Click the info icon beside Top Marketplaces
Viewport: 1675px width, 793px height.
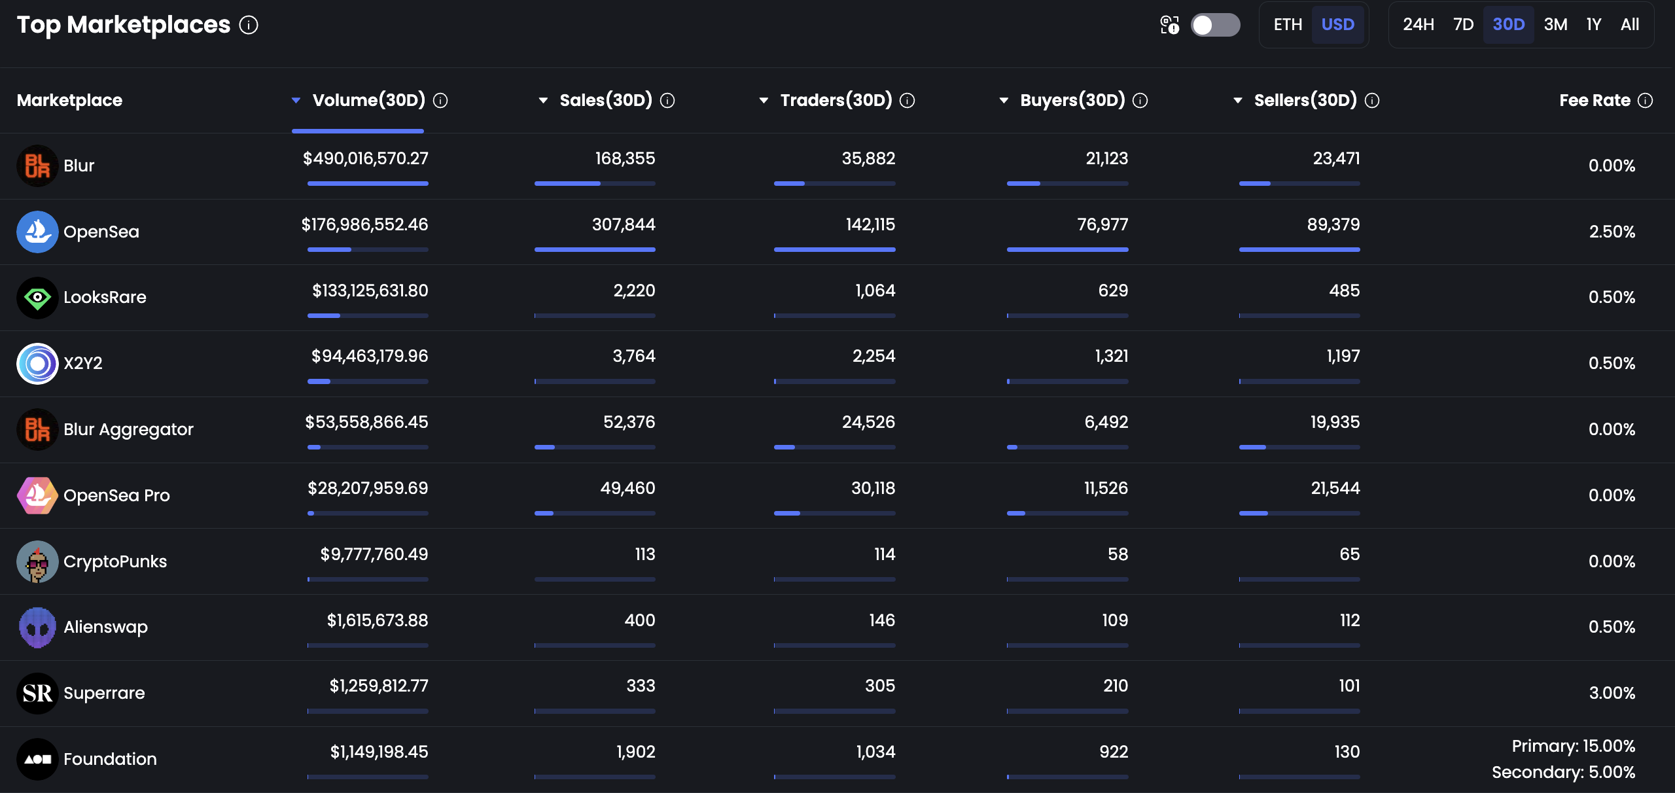[x=249, y=25]
